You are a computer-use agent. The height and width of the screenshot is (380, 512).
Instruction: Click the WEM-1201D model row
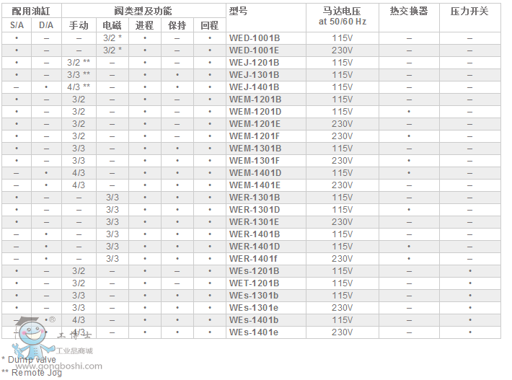255,111
